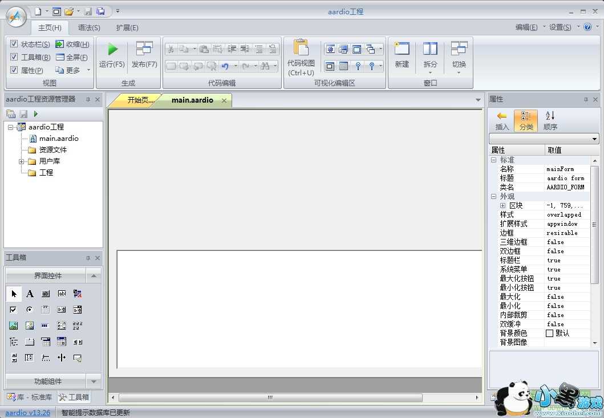Open the document tab list dropdown arrow
Image resolution: width=604 pixels, height=418 pixels.
(x=478, y=100)
